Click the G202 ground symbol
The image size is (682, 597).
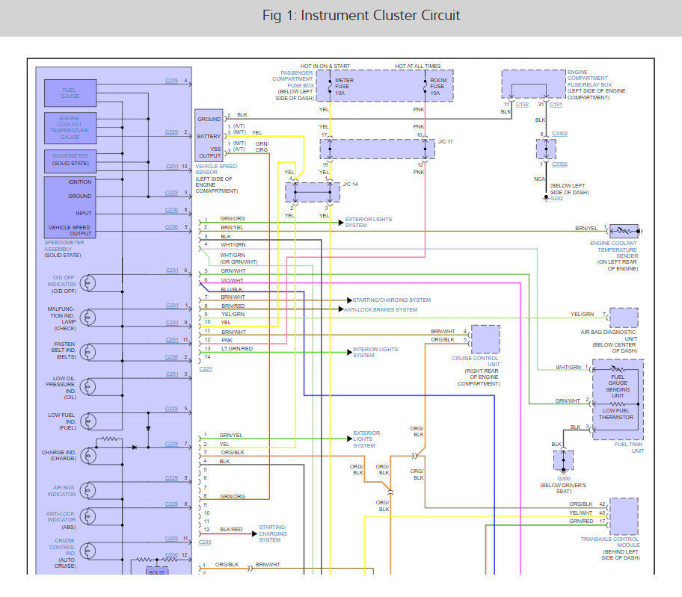546,196
